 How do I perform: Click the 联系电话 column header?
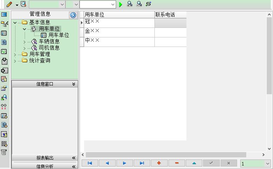171,15
